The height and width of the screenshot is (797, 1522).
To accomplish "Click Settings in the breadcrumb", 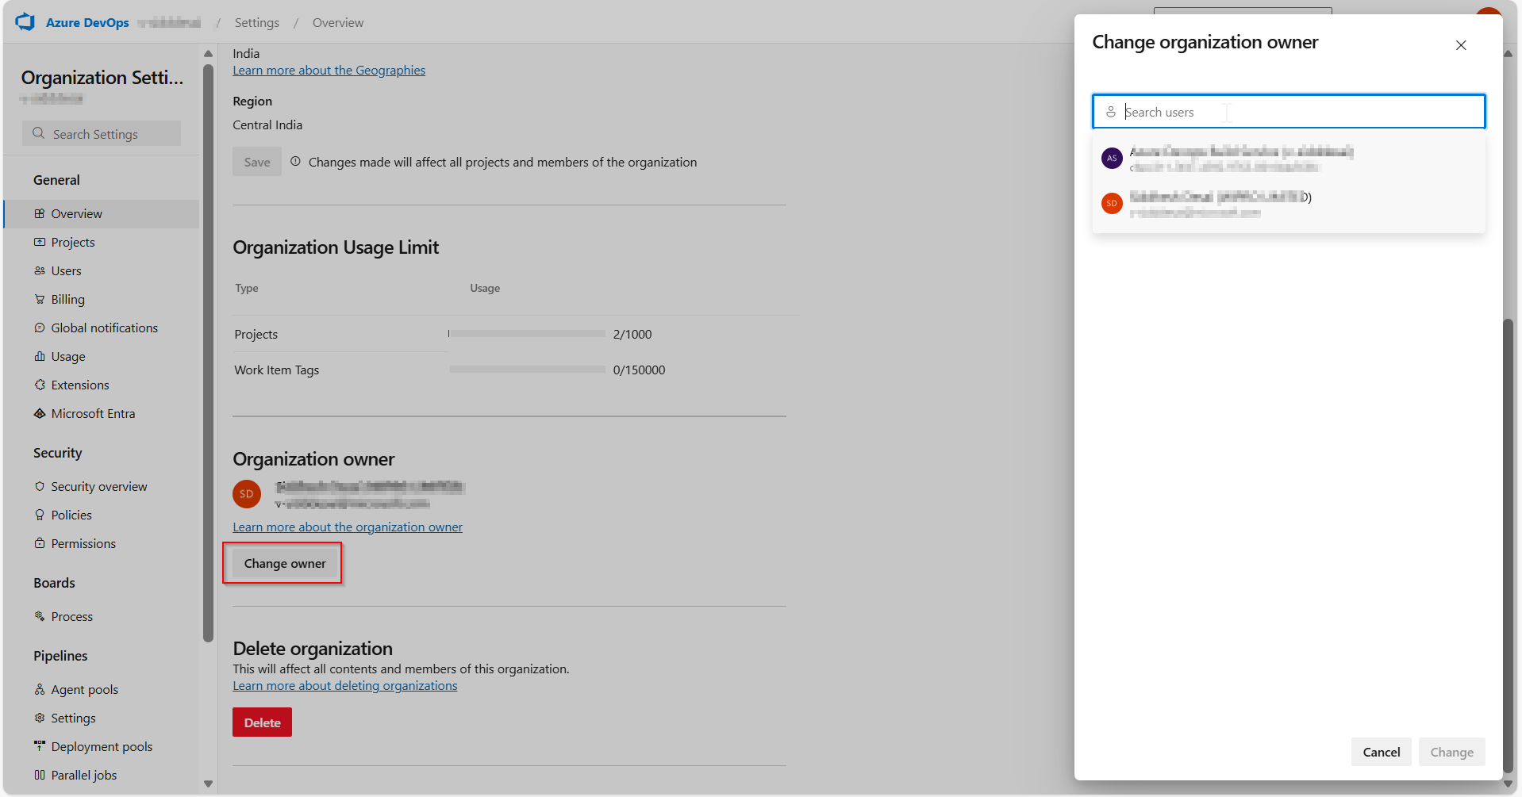I will pos(257,22).
